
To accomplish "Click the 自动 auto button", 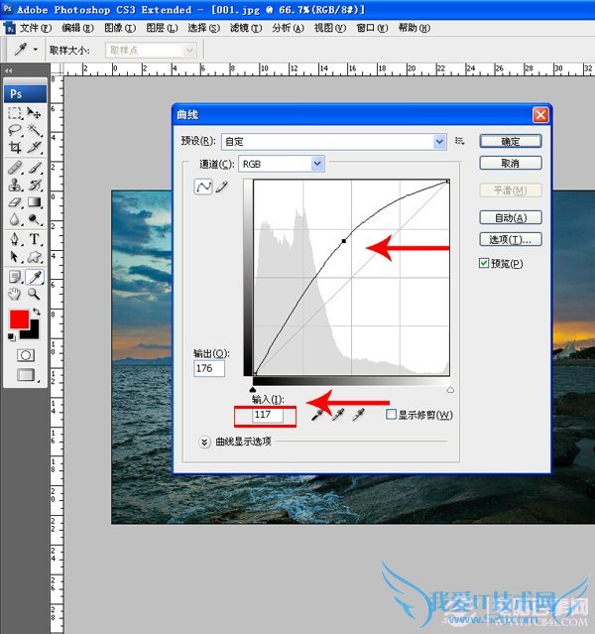I will (x=511, y=217).
